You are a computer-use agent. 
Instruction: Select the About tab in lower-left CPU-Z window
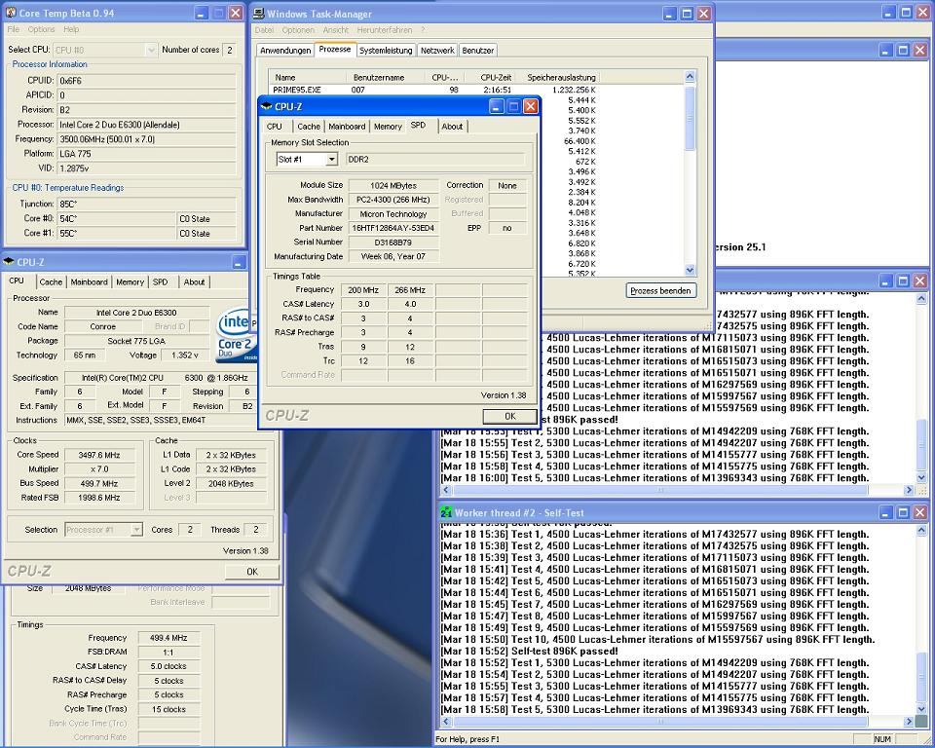194,282
